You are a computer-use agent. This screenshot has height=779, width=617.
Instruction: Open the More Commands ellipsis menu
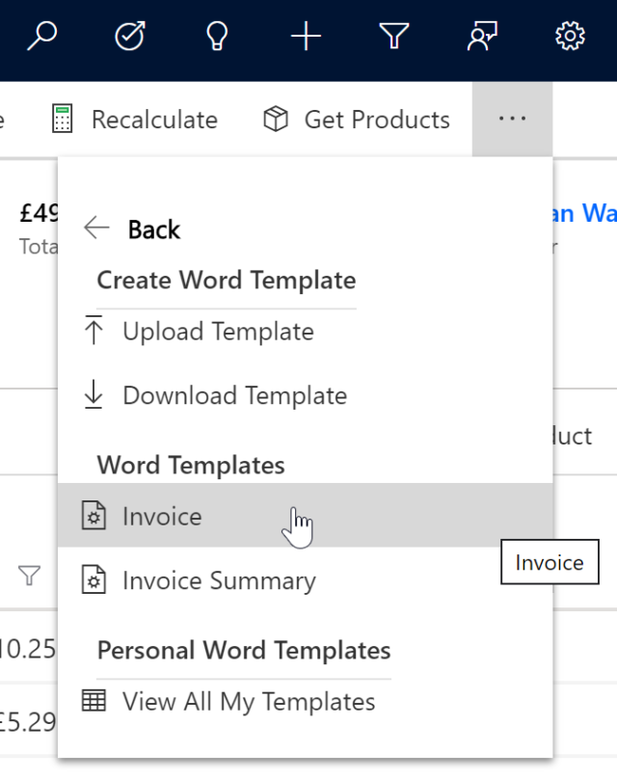tap(512, 118)
